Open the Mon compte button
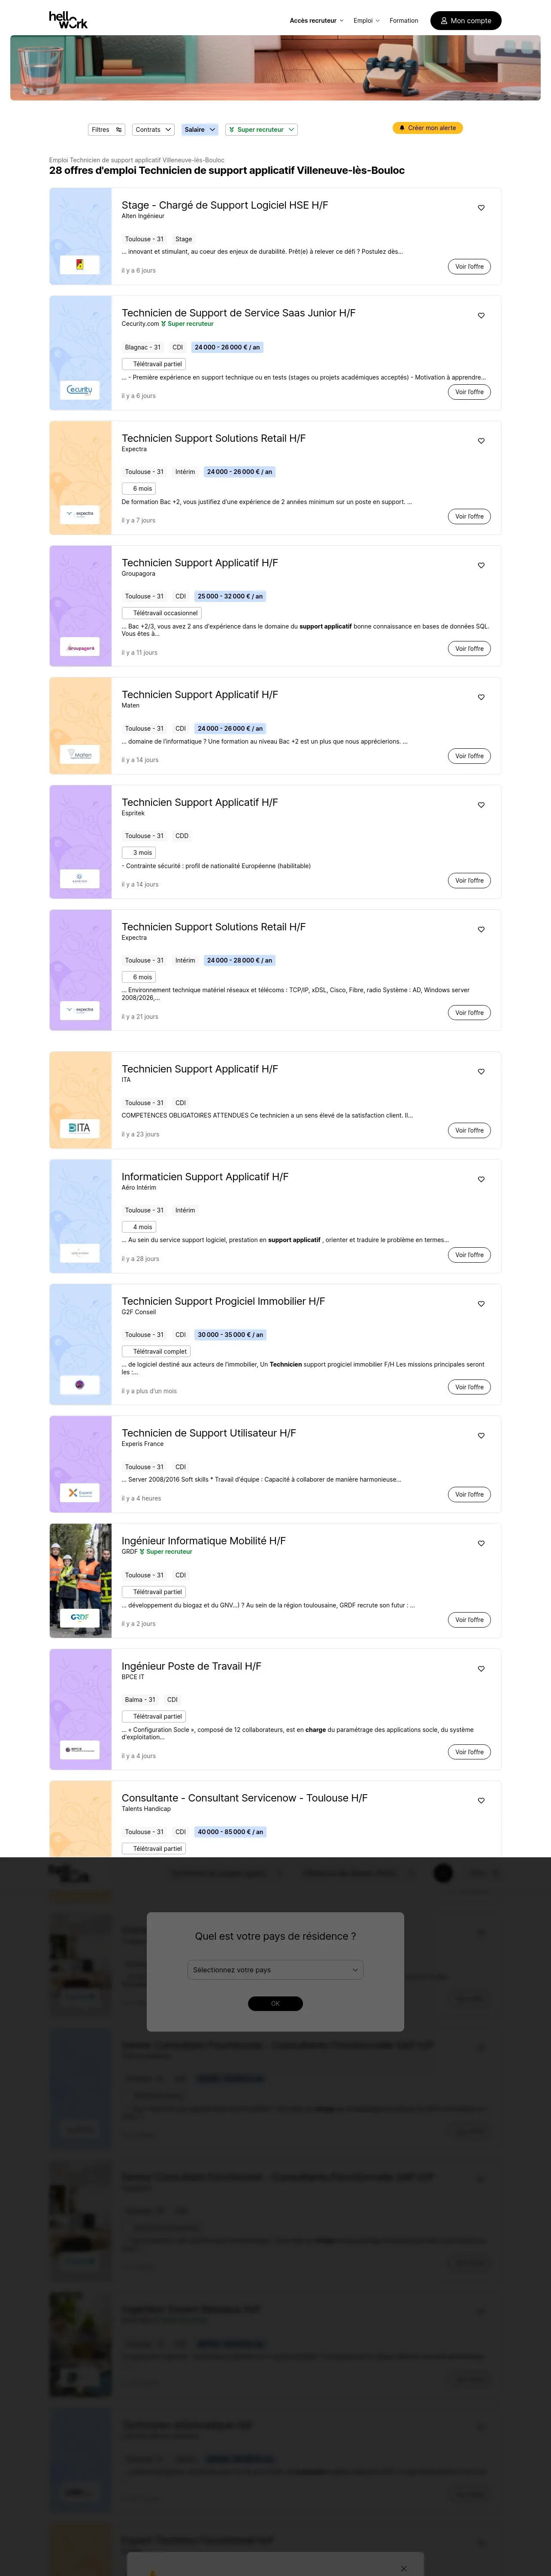This screenshot has width=551, height=2576. 466,20
